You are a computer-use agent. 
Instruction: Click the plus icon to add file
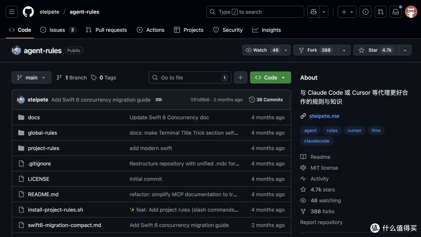[x=241, y=77]
